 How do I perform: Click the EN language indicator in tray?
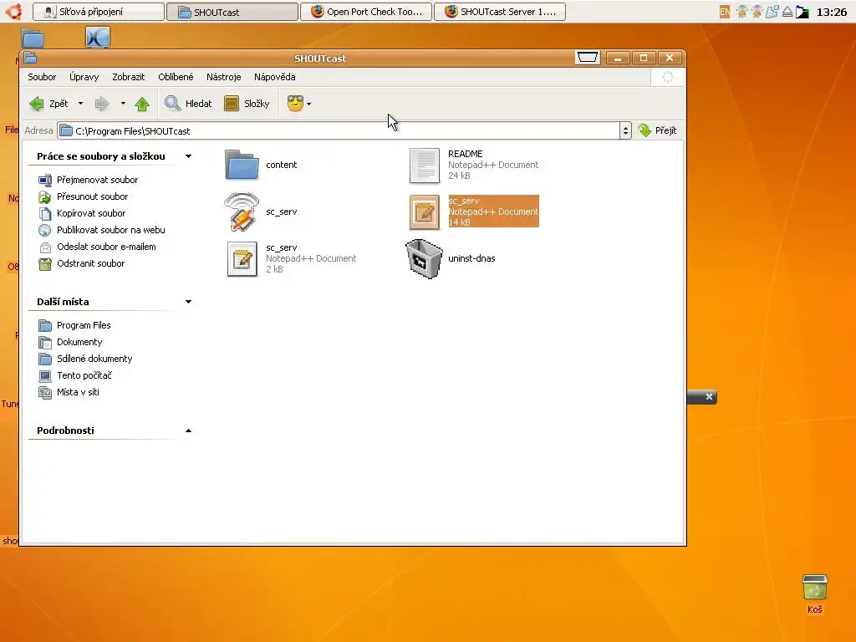(725, 12)
